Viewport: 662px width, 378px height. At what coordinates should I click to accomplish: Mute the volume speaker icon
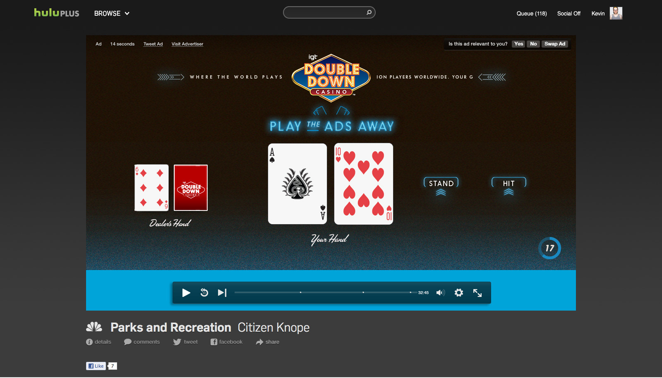pos(440,293)
